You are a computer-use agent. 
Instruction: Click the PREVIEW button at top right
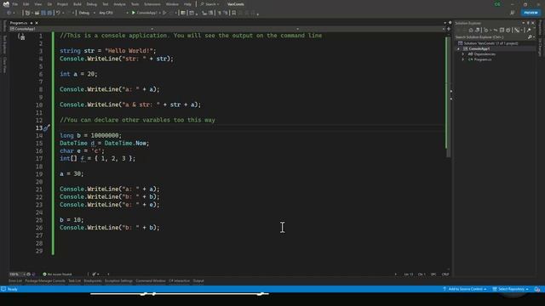[531, 13]
